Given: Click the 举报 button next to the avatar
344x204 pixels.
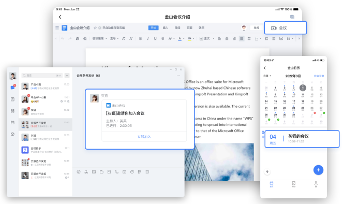Looking at the screenshot, I should click(x=256, y=28).
